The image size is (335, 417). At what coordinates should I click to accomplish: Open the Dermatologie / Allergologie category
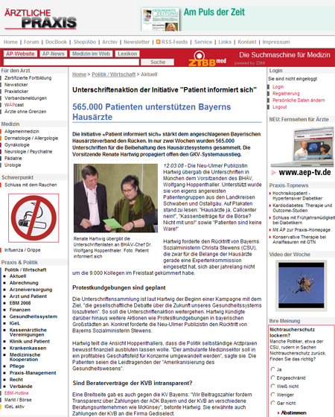[31, 138]
